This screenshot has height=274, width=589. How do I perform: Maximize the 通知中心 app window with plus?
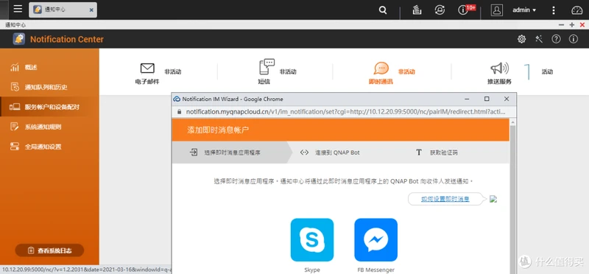pos(572,25)
